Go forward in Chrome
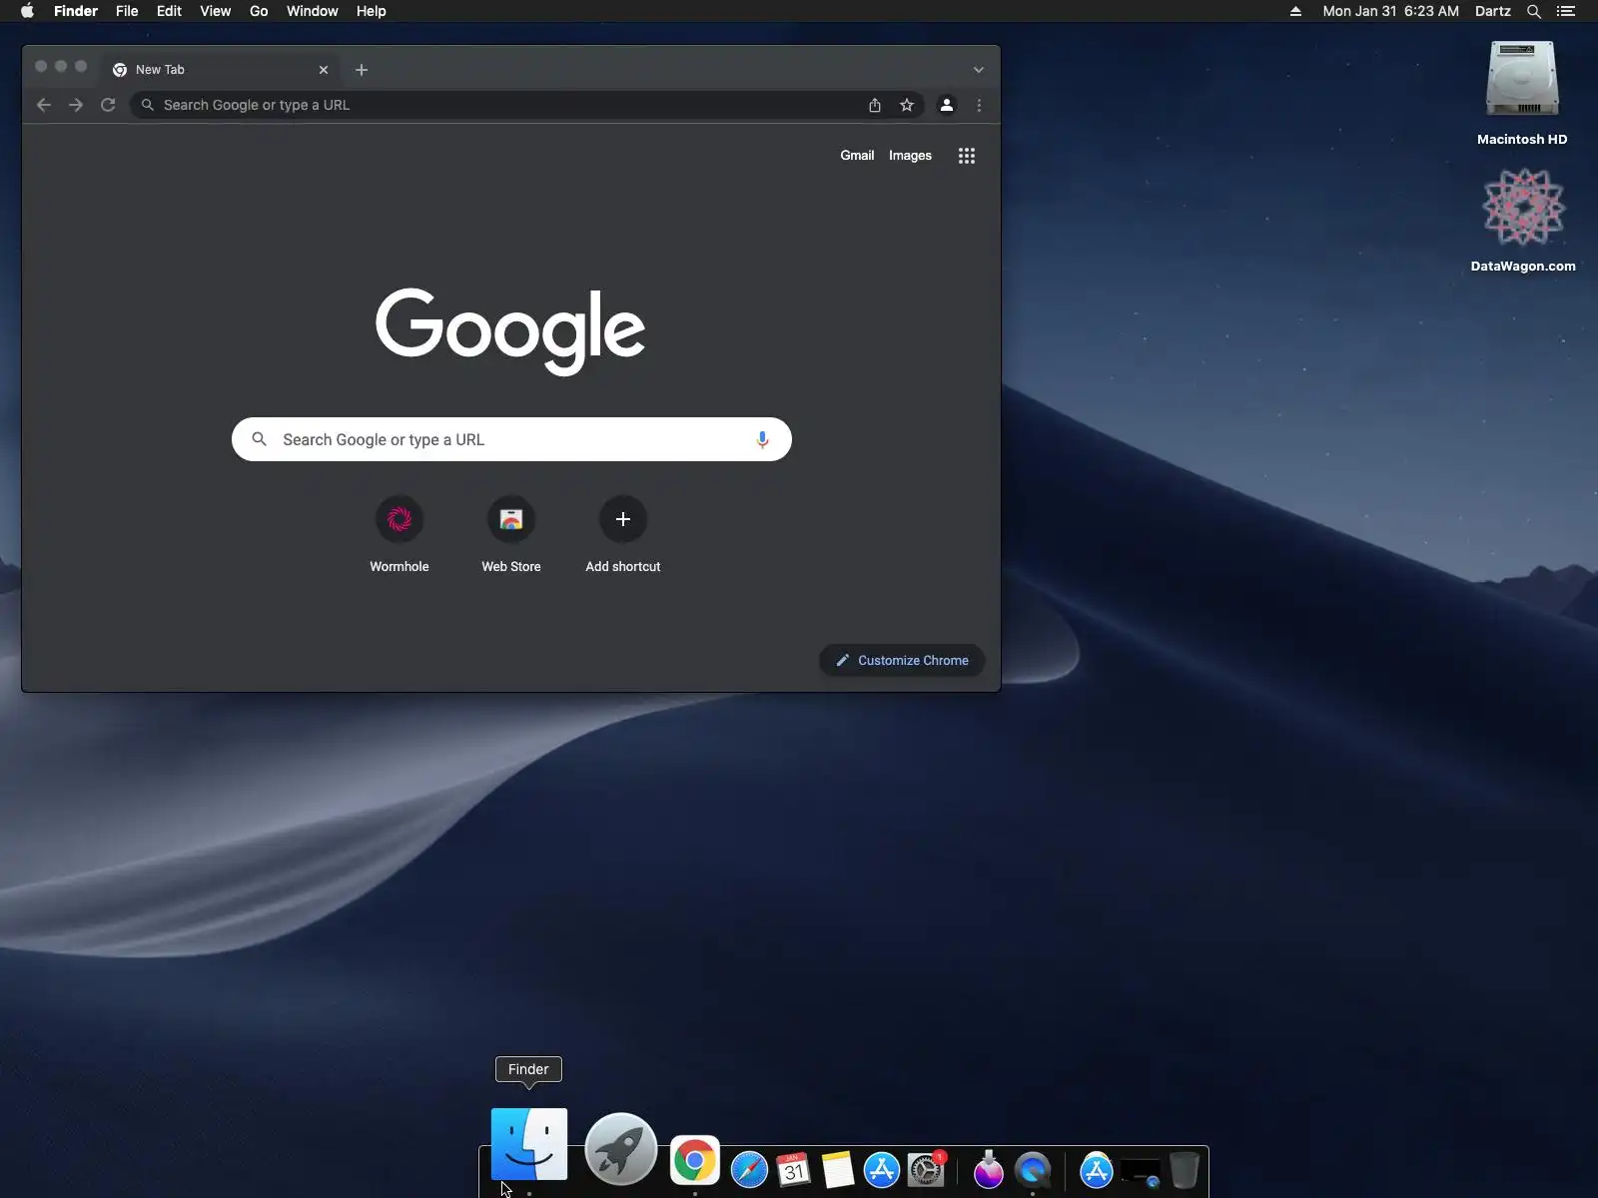Screen dimensions: 1598x1198 (x=76, y=105)
